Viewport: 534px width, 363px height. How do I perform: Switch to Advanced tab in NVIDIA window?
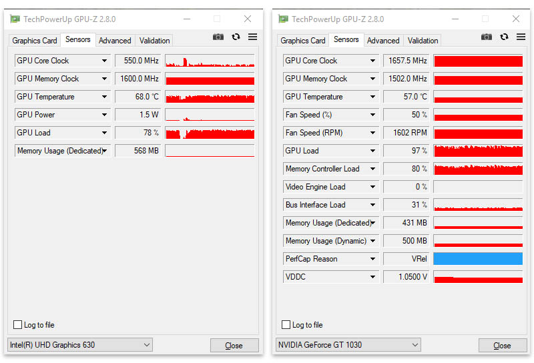tap(383, 41)
